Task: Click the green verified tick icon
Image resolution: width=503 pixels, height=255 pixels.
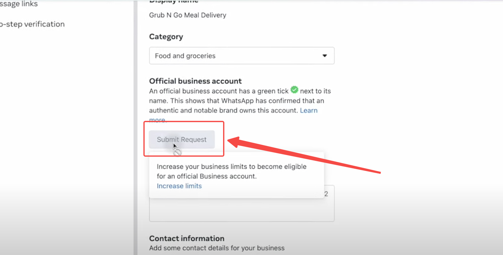Action: [294, 90]
